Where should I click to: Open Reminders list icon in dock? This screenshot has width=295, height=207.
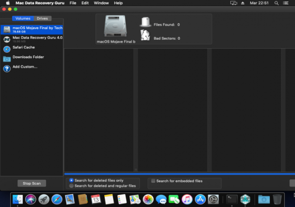(x=122, y=199)
